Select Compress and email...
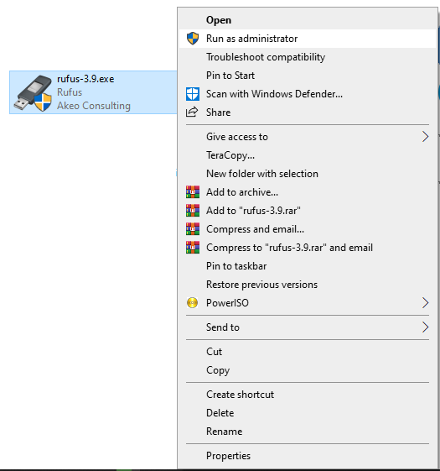 [307, 229]
